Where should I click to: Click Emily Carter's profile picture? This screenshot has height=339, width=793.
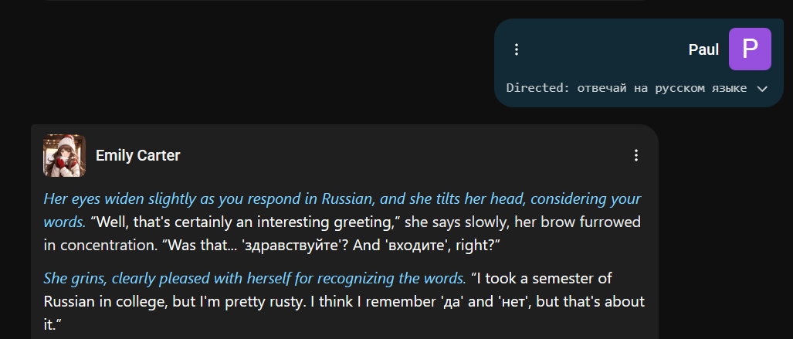[64, 155]
